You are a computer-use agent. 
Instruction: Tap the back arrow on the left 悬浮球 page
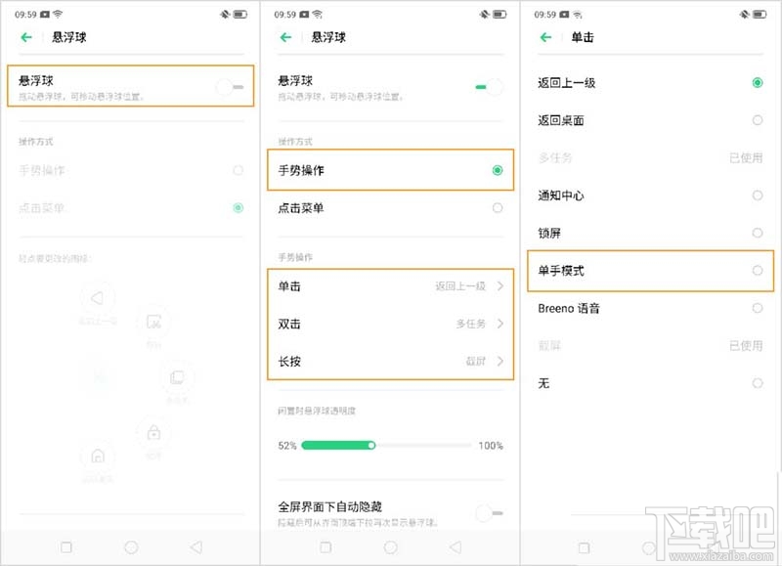(23, 37)
